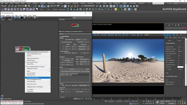Open the Hierarchy tab in the command panel
This screenshot has width=187, height=105.
point(172,25)
